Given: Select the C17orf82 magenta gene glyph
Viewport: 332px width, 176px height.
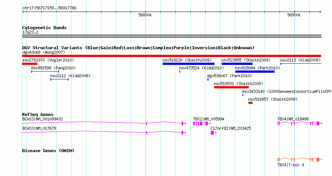Looking at the screenshot, I should pyautogui.click(x=214, y=133).
